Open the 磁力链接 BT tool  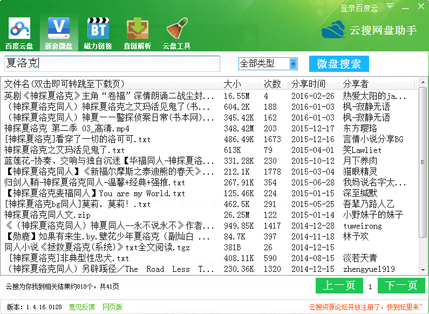tap(98, 32)
